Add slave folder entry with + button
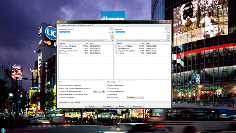Screen dimensions: 236x133 pos(168,35)
